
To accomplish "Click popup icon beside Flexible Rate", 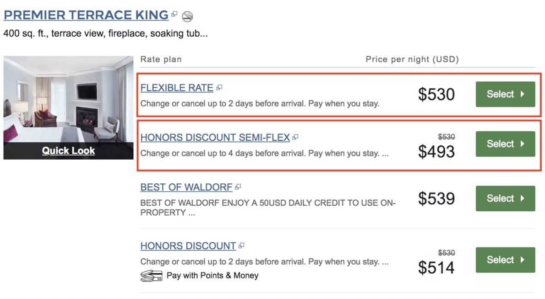I will 219,87.
